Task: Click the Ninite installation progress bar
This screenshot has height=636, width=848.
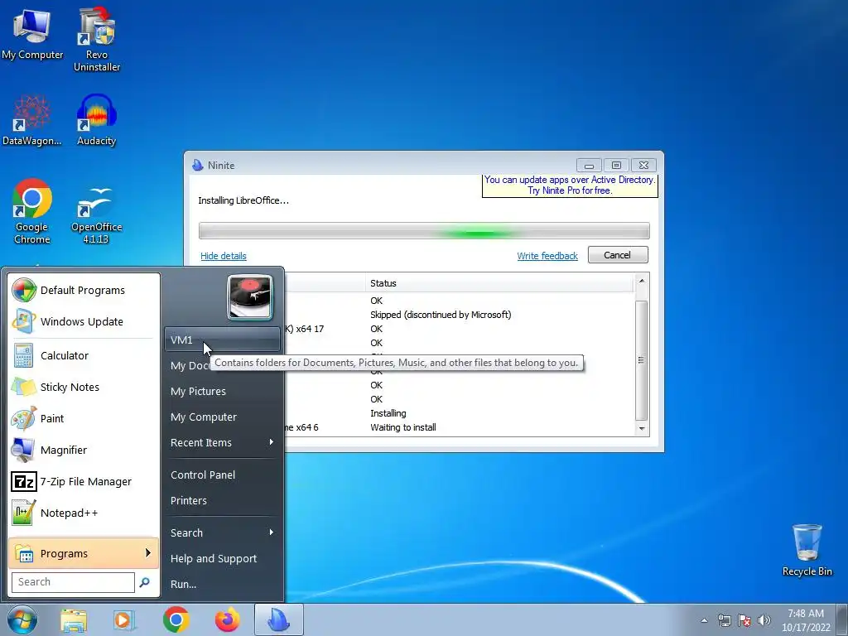Action: [424, 231]
